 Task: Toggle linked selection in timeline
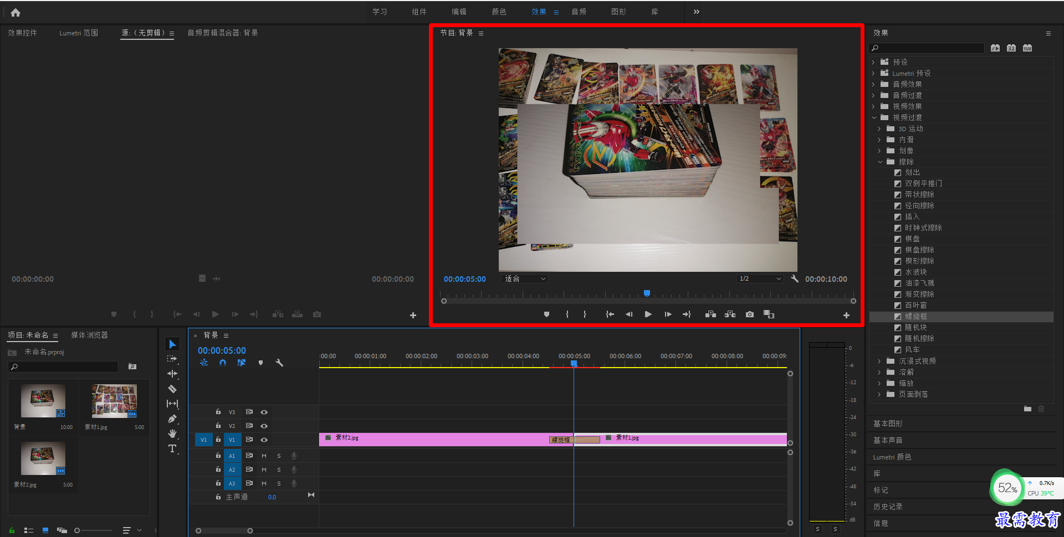point(241,363)
